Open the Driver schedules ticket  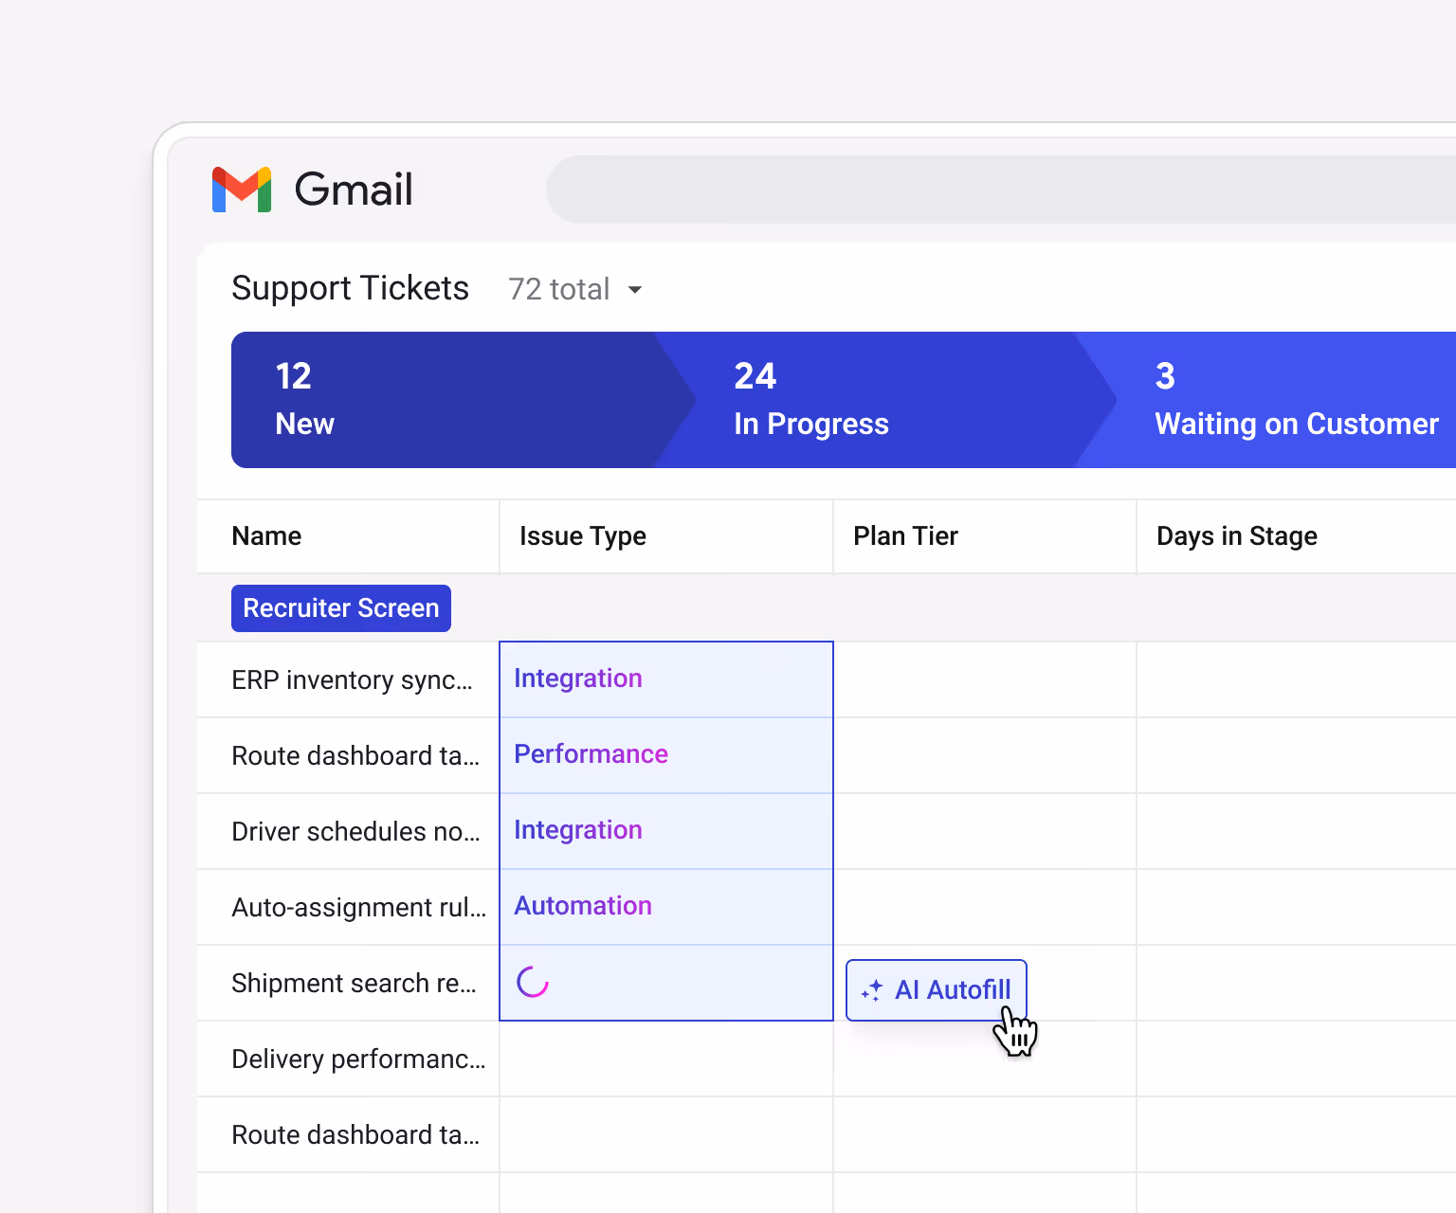pyautogui.click(x=355, y=832)
